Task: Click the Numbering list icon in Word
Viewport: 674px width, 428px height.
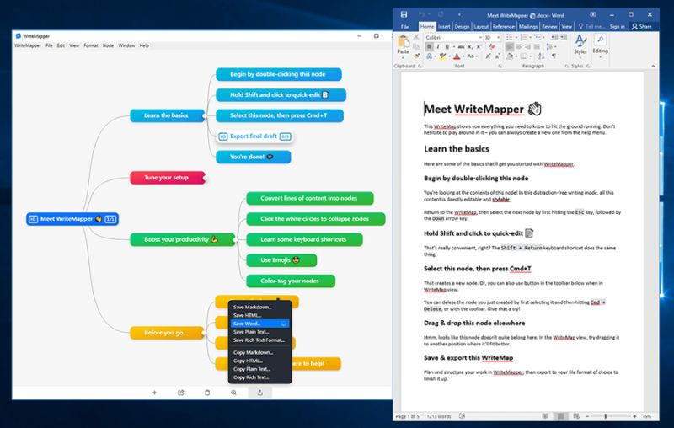Action: [523, 37]
